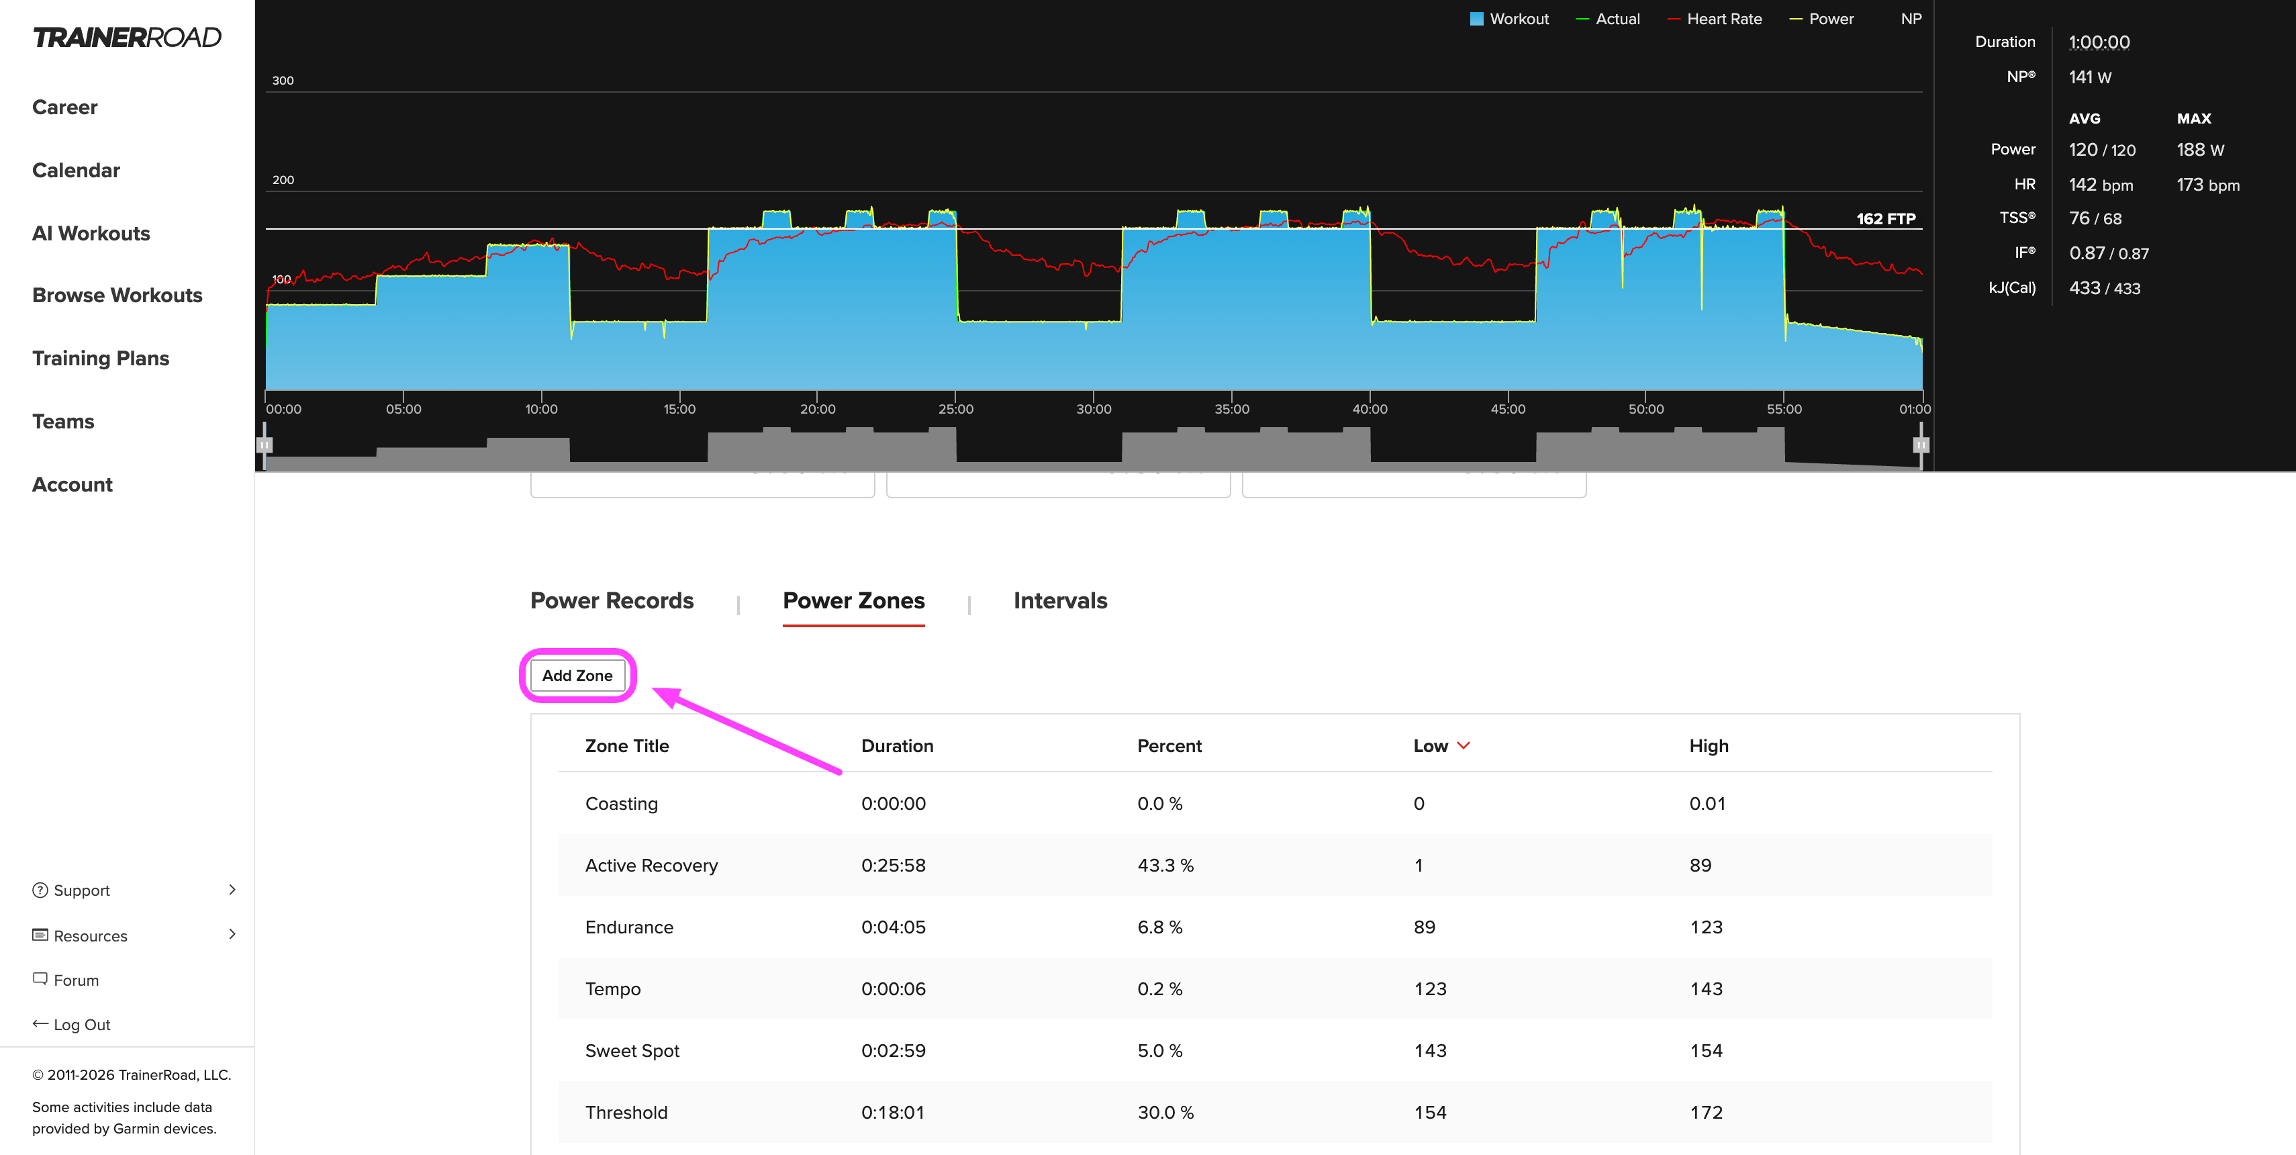Click the IF value 0.87 / 0.87

tap(2109, 253)
